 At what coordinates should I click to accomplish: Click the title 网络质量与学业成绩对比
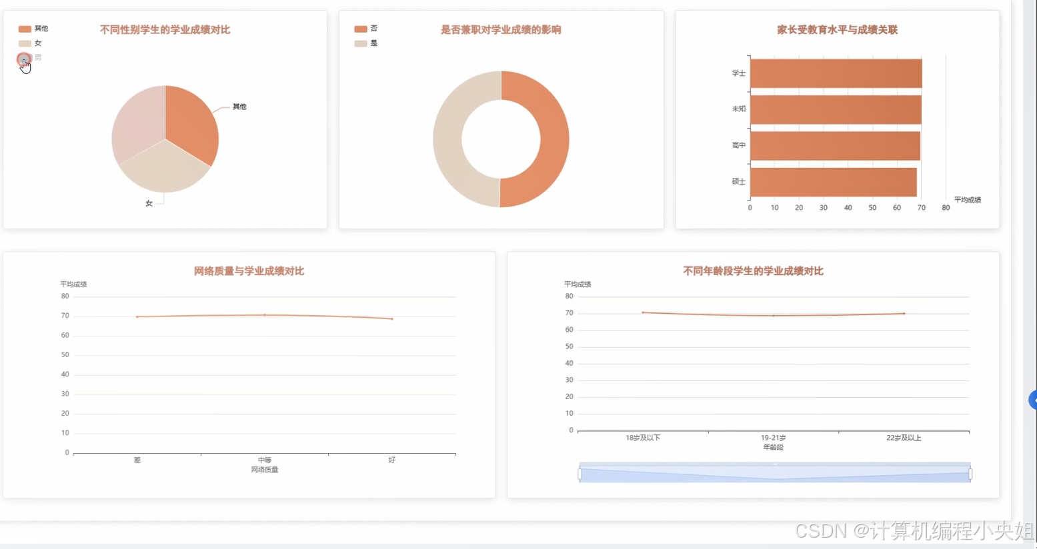249,271
